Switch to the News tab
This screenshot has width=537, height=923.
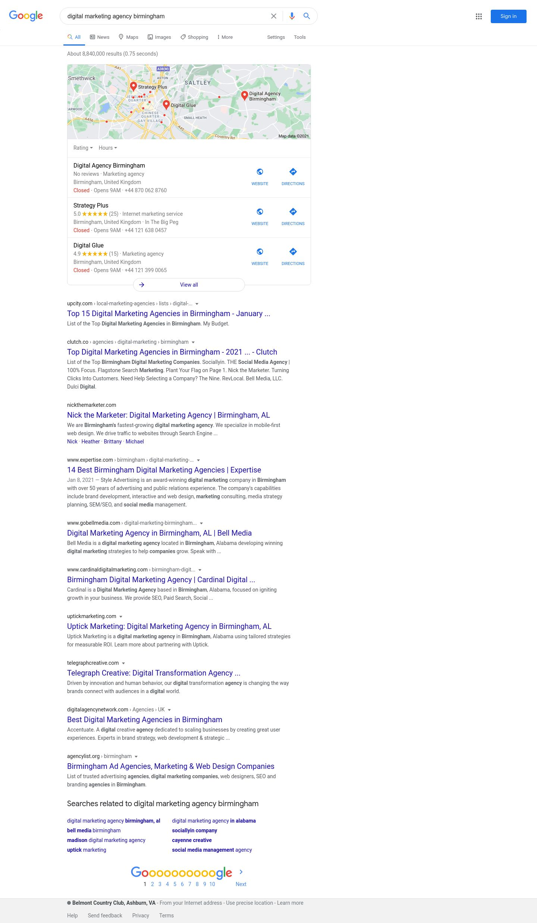pos(100,37)
